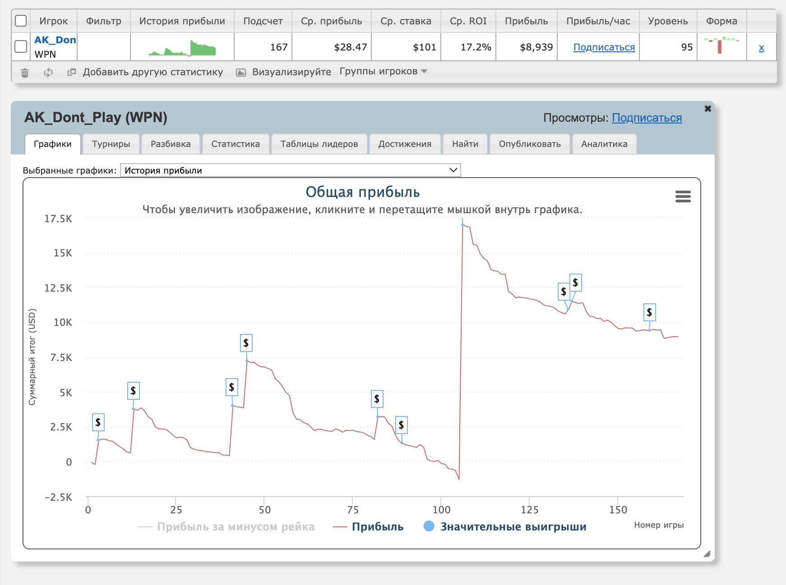
Task: Click the Подписаться link next to Просмотры
Action: pos(646,118)
